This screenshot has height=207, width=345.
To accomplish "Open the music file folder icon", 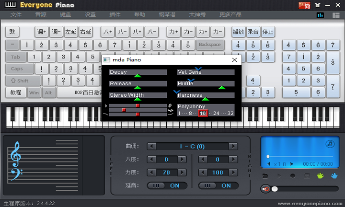I will tap(265, 176).
